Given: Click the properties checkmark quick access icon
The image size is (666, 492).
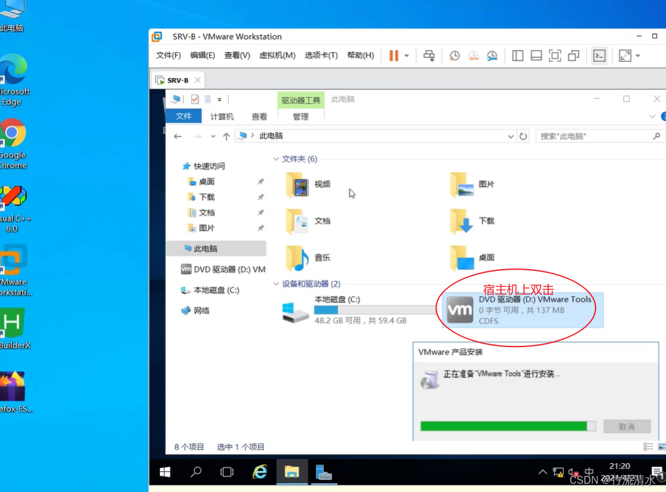Looking at the screenshot, I should pyautogui.click(x=195, y=100).
